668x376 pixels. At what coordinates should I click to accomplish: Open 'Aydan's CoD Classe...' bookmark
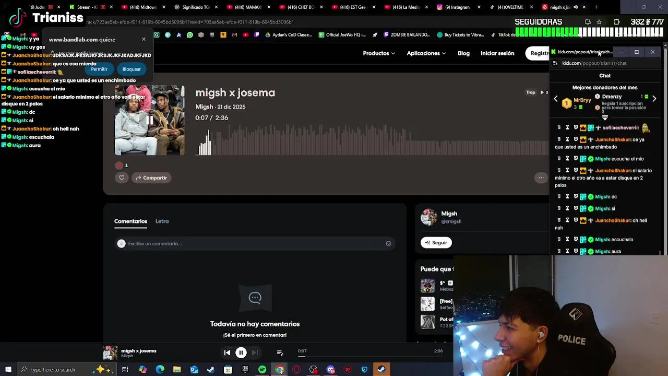pyautogui.click(x=289, y=35)
